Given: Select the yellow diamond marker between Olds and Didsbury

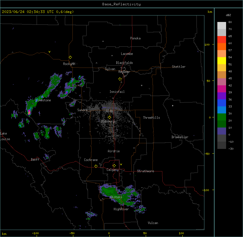Looking at the screenshot, I should (x=109, y=117).
